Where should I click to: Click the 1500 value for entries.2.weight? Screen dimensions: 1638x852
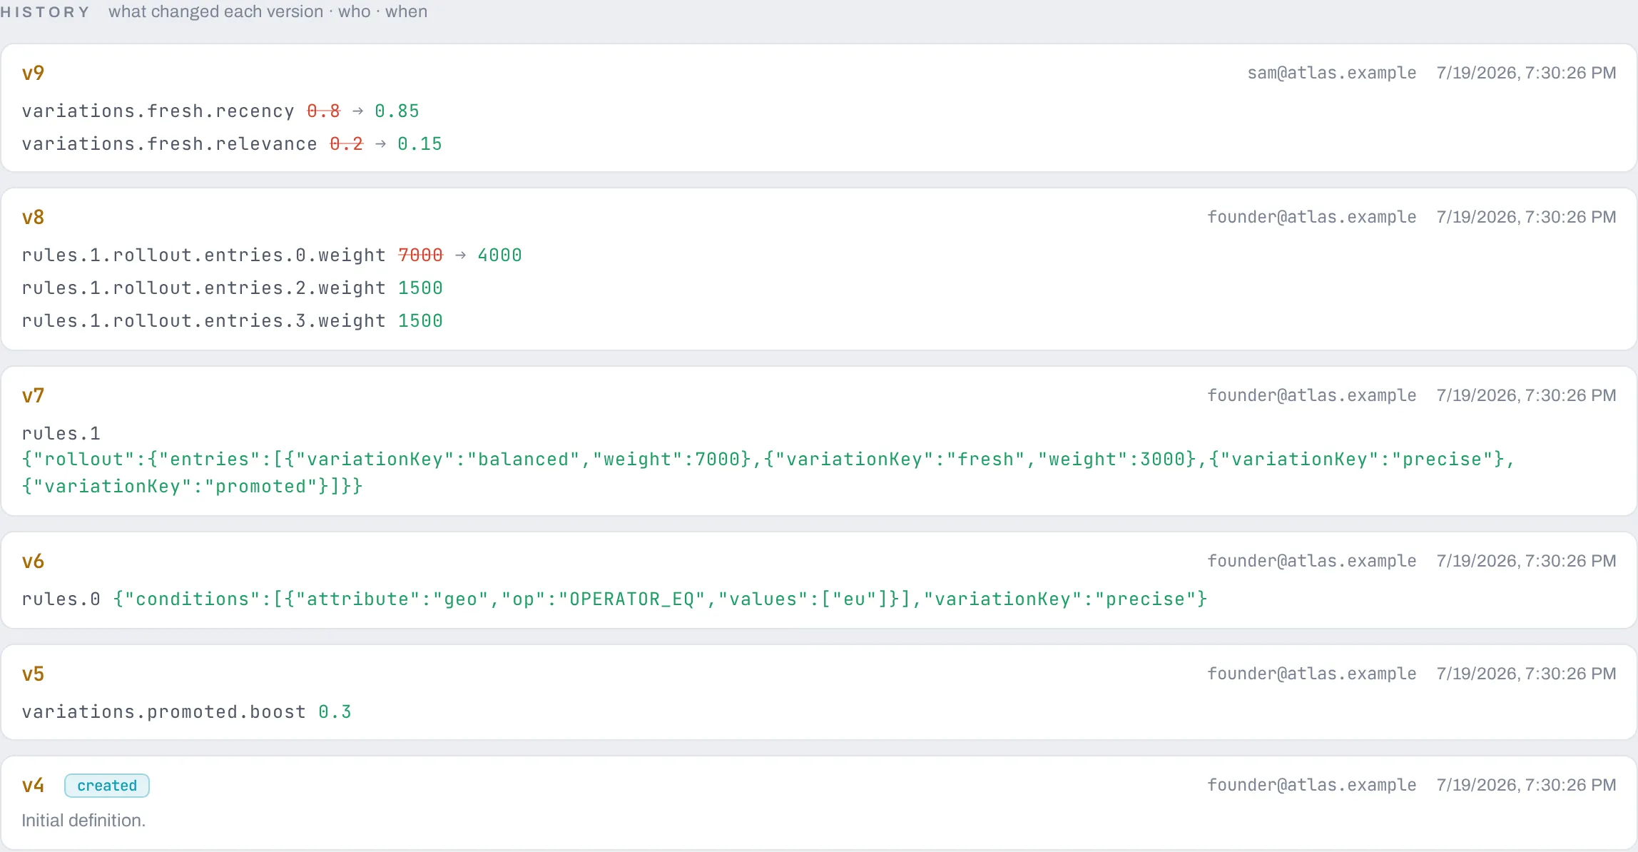point(421,288)
